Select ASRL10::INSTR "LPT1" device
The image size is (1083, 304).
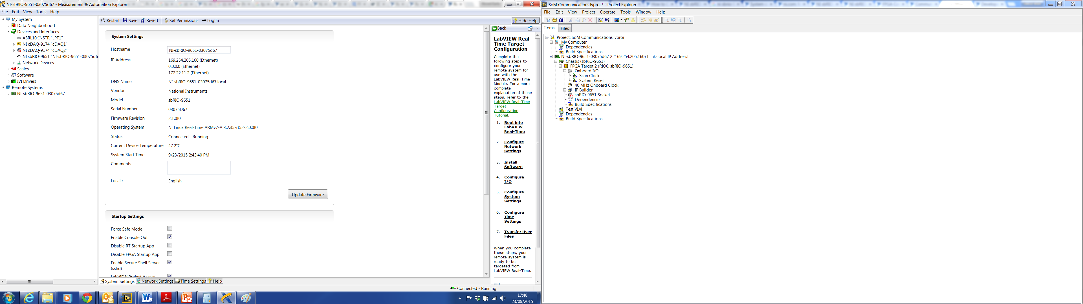pyautogui.click(x=43, y=38)
